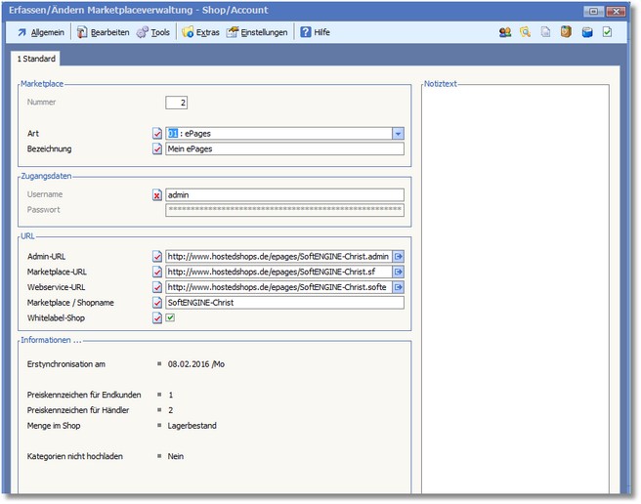Click the two-people users icon in toolbar

coord(505,32)
